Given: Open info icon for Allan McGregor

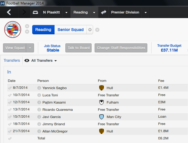Looking at the screenshot, I should (39, 131).
